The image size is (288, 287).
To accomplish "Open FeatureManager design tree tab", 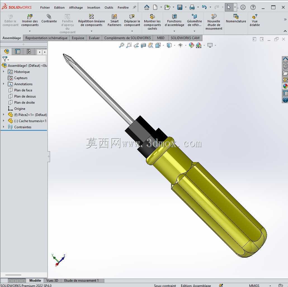I will (x=7, y=51).
